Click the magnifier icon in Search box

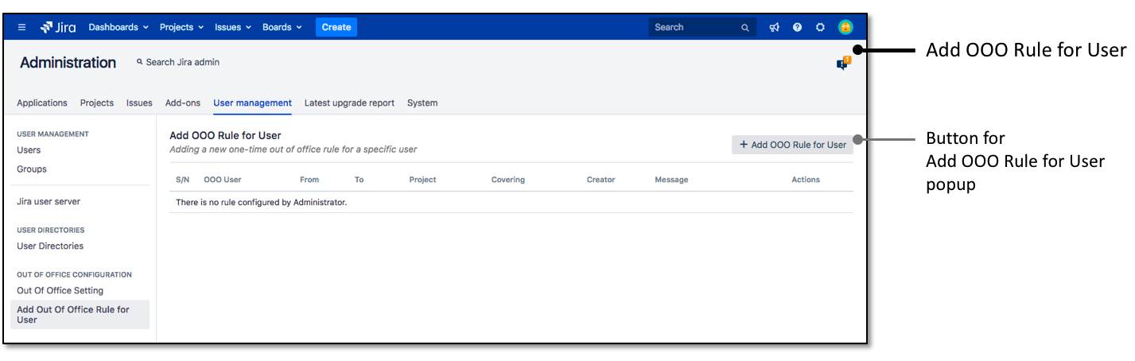point(745,28)
